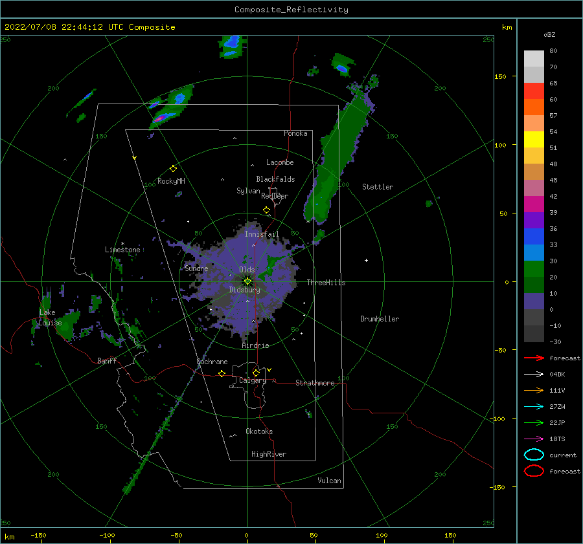Click the Okotoks city label
This screenshot has height=544, width=583.
259,431
